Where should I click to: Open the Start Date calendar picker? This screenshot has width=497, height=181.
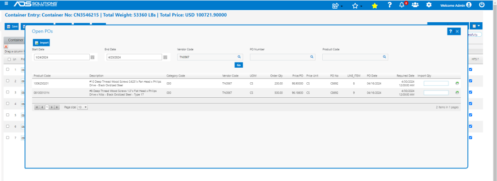[x=93, y=57]
